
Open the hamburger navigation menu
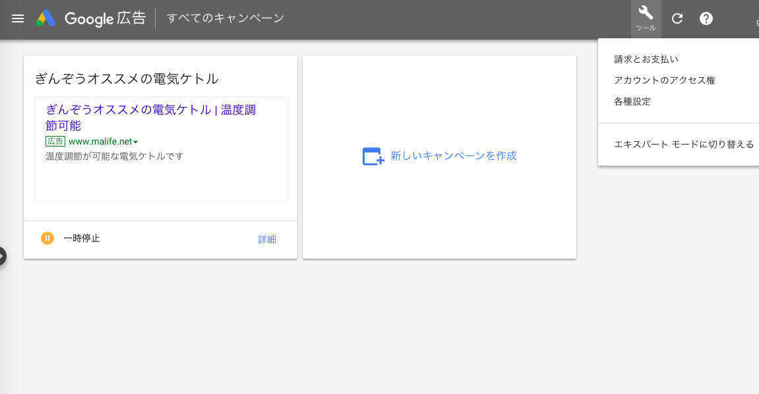[18, 18]
